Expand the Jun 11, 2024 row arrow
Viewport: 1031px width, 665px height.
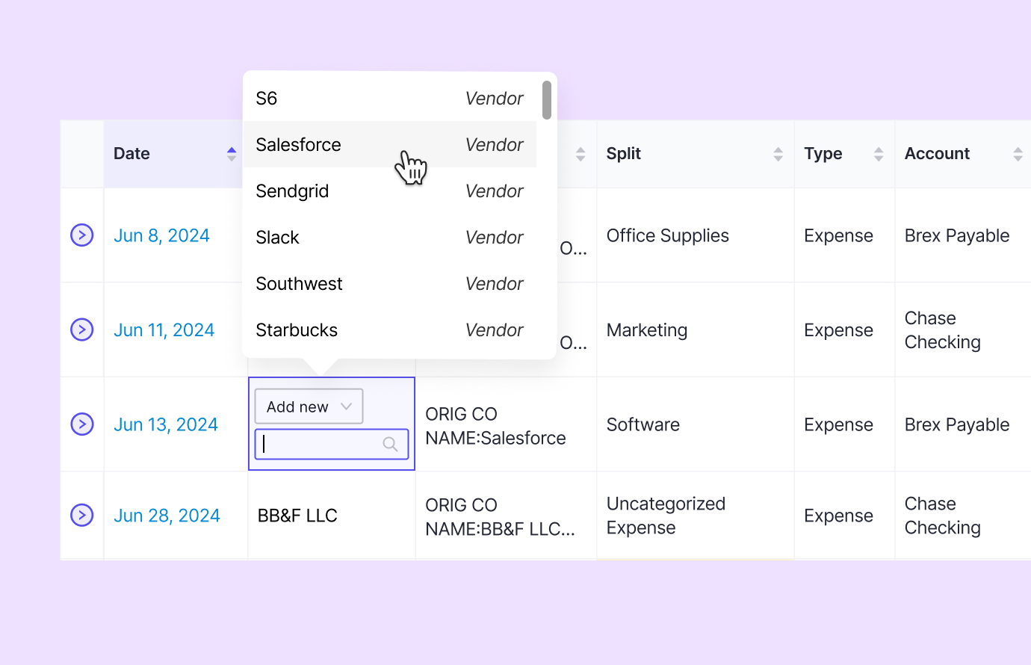coord(82,330)
